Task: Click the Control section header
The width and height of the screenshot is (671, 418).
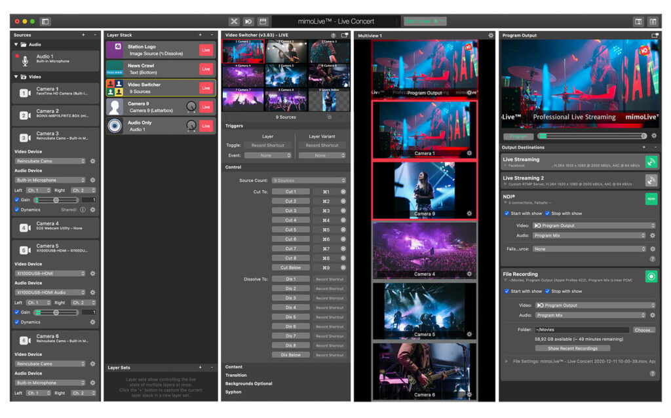Action: click(x=233, y=167)
